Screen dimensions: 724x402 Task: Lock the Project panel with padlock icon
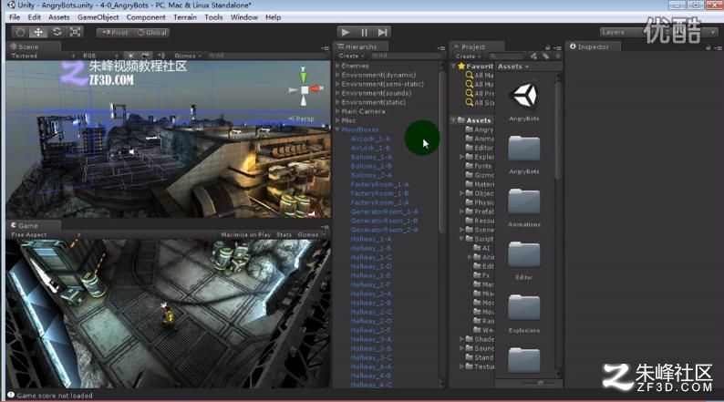(548, 47)
